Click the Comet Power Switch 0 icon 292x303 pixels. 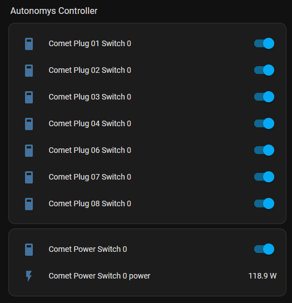[29, 250]
